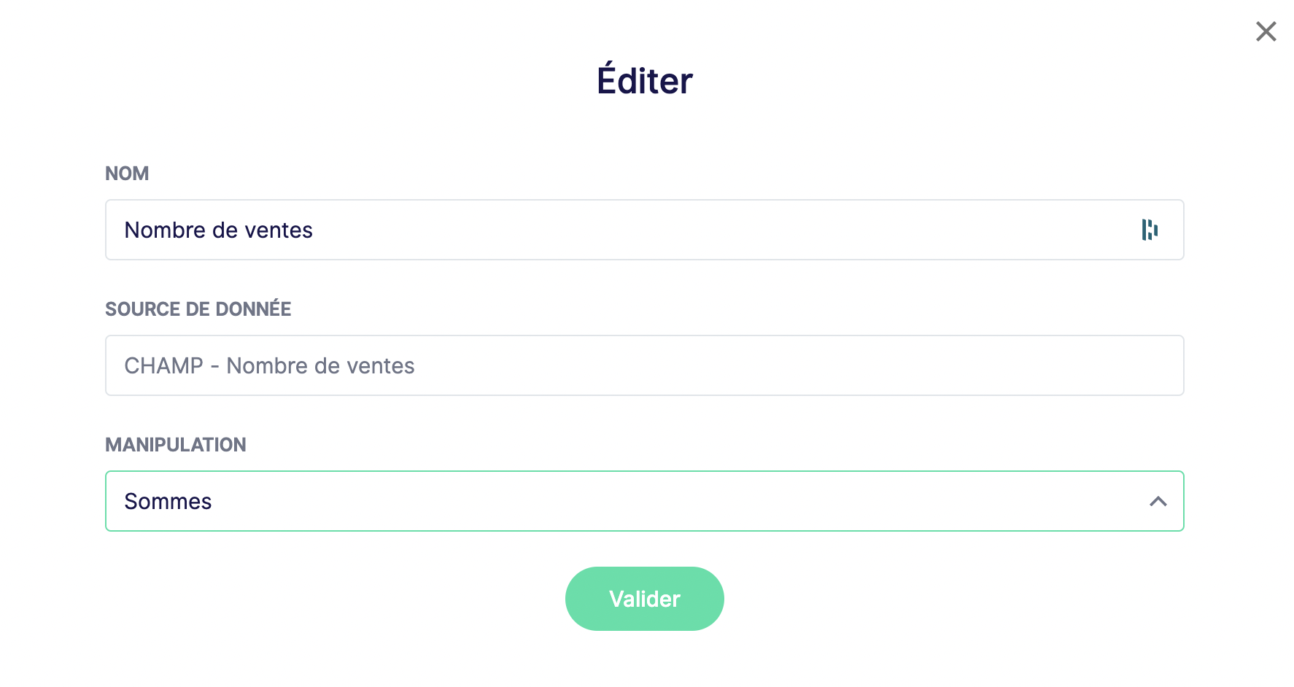1294x687 pixels.
Task: Focus the Nom input field
Action: tap(644, 230)
